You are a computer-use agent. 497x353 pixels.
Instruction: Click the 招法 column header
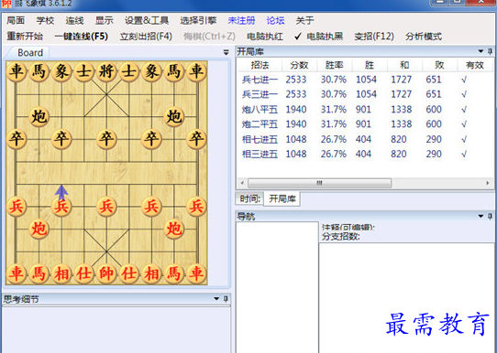pyautogui.click(x=260, y=65)
